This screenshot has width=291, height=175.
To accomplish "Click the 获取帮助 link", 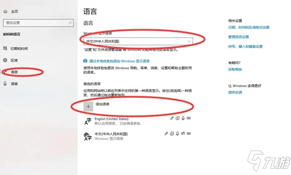I will click(235, 69).
